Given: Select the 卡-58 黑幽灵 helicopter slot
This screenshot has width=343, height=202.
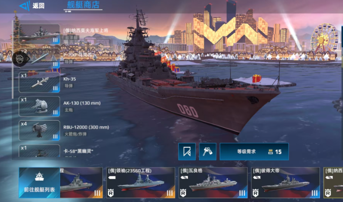Looking at the screenshot, I should (39, 151).
